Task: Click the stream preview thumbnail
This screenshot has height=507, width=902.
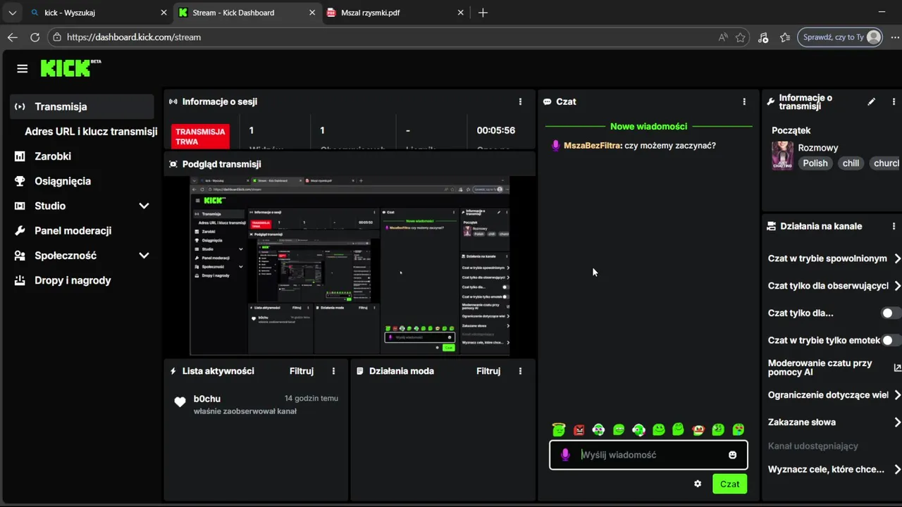Action: click(350, 265)
